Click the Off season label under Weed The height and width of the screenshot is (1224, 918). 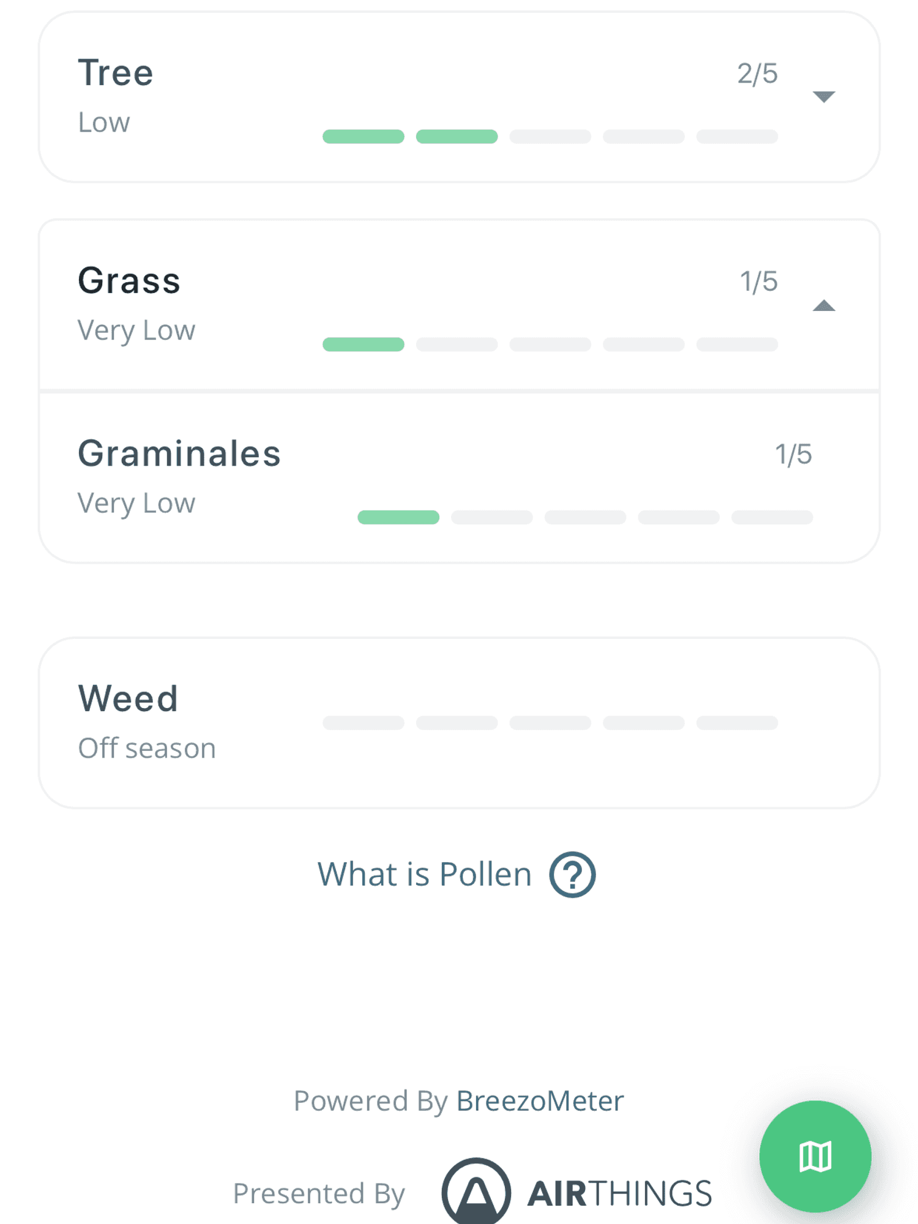[x=146, y=747]
